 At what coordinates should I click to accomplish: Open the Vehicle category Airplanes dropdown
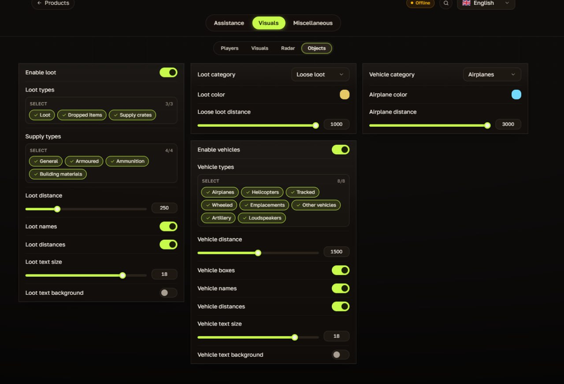tap(492, 75)
